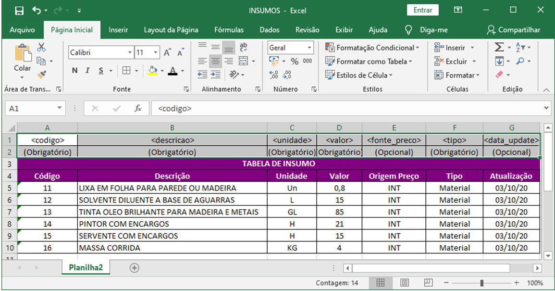Toggle Italic formatting
The image size is (555, 291).
click(87, 71)
